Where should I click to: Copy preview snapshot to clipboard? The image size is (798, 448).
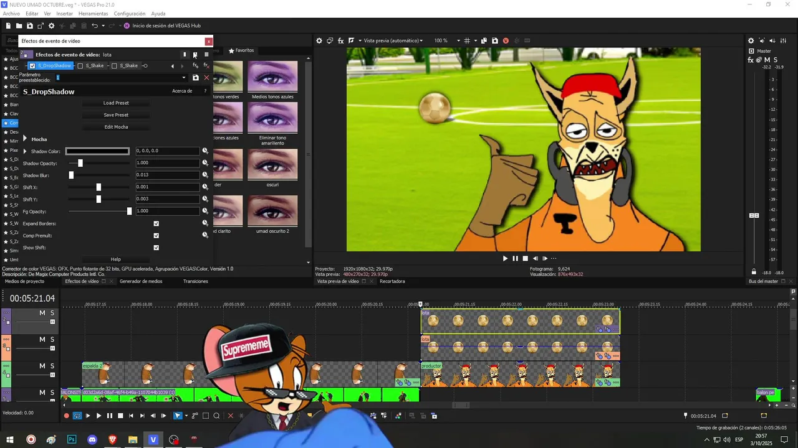[484, 40]
